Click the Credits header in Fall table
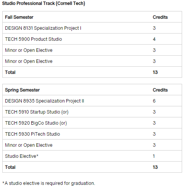Image resolution: width=184 pixels, height=186 pixels. 160,17
